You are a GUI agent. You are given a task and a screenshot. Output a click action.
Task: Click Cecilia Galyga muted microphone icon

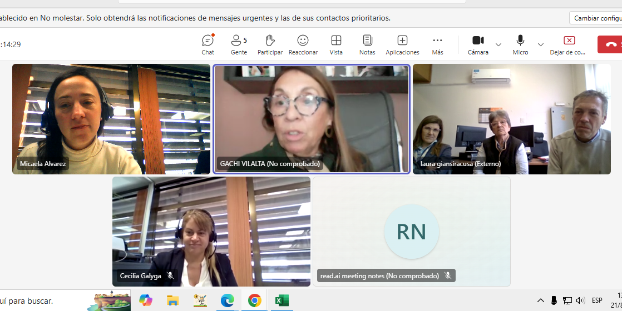[x=171, y=275]
